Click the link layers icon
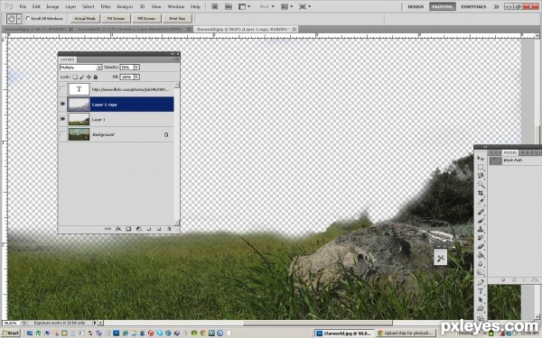The width and height of the screenshot is (542, 338). point(107,229)
